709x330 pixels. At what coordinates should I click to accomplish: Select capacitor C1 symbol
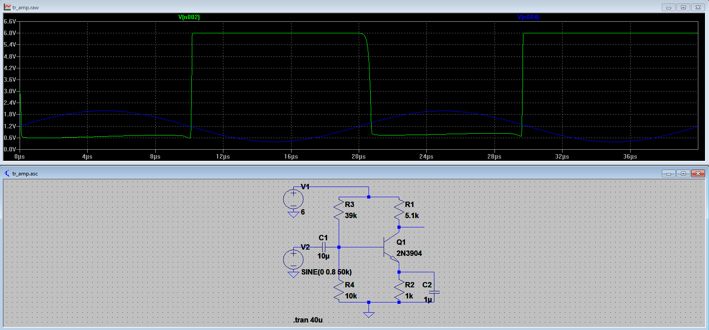coord(324,247)
